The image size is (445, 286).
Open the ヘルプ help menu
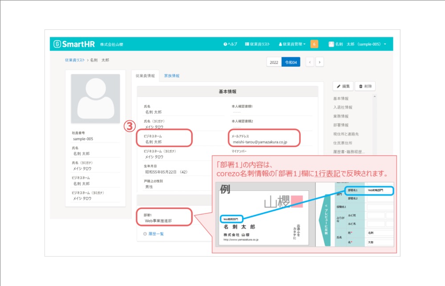(x=230, y=44)
